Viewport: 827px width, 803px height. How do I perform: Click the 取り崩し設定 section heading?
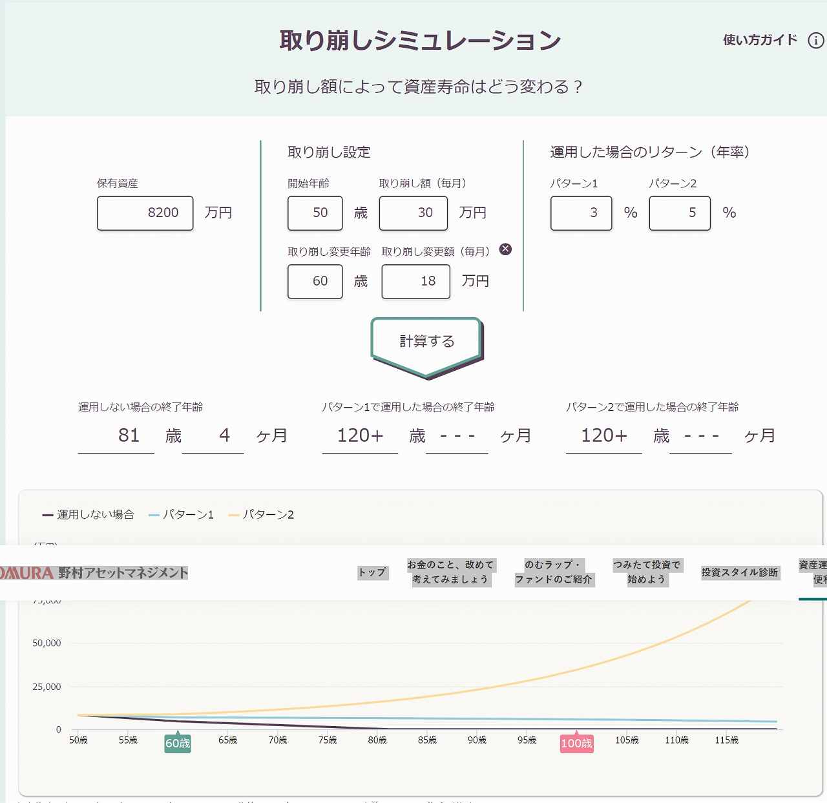point(329,152)
